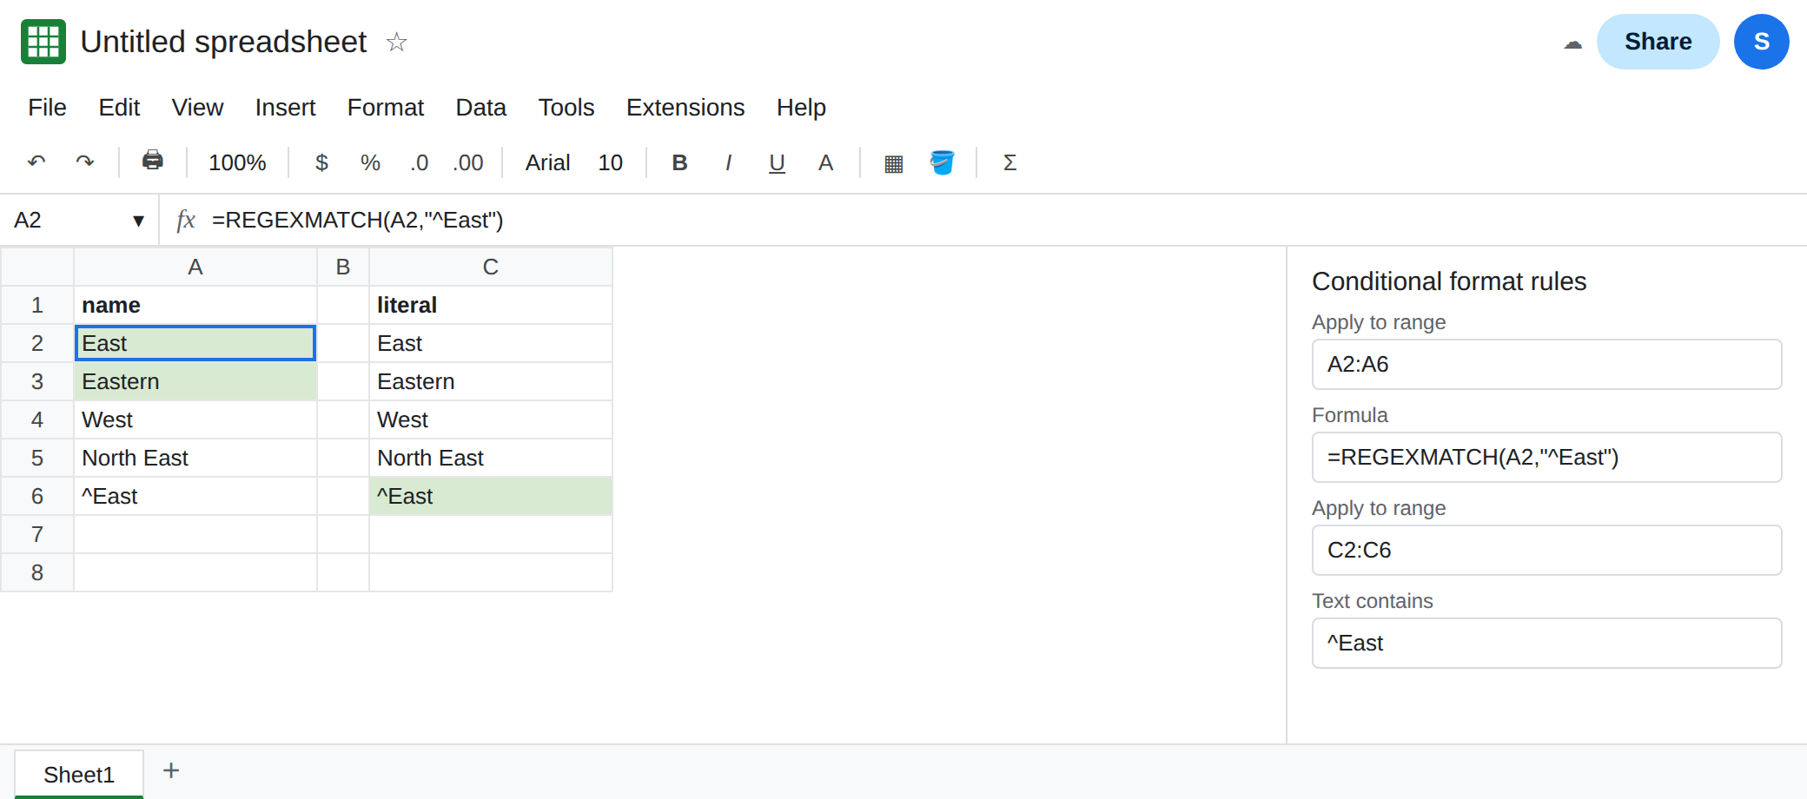Open the Insert menu
Image resolution: width=1807 pixels, height=799 pixels.
(x=285, y=107)
